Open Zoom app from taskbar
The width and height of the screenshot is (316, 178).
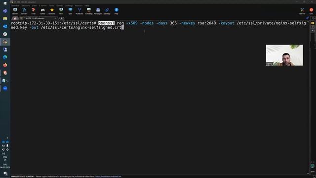tap(5, 89)
